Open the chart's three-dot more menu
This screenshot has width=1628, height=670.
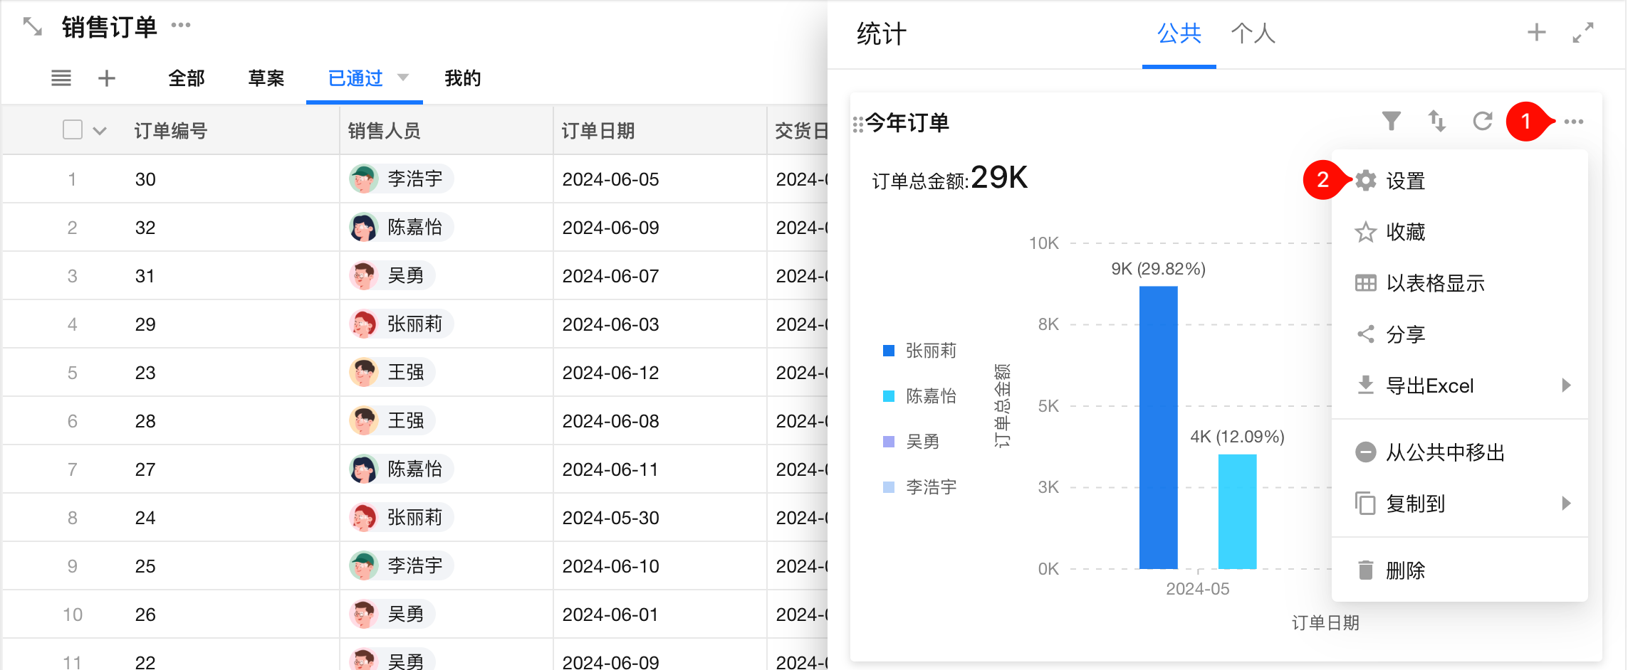1574,122
